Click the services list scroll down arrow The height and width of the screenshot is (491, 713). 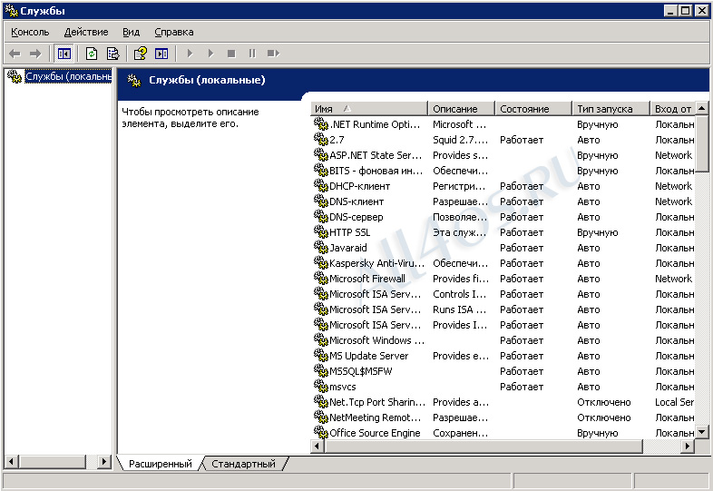pos(701,432)
